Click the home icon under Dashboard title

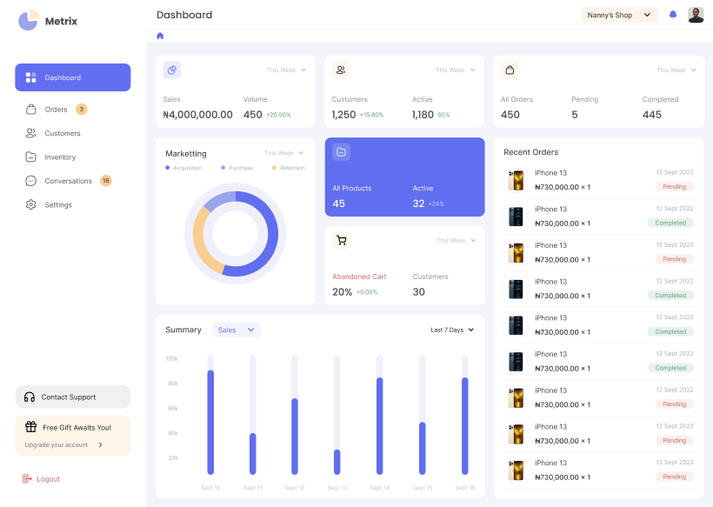pos(159,36)
